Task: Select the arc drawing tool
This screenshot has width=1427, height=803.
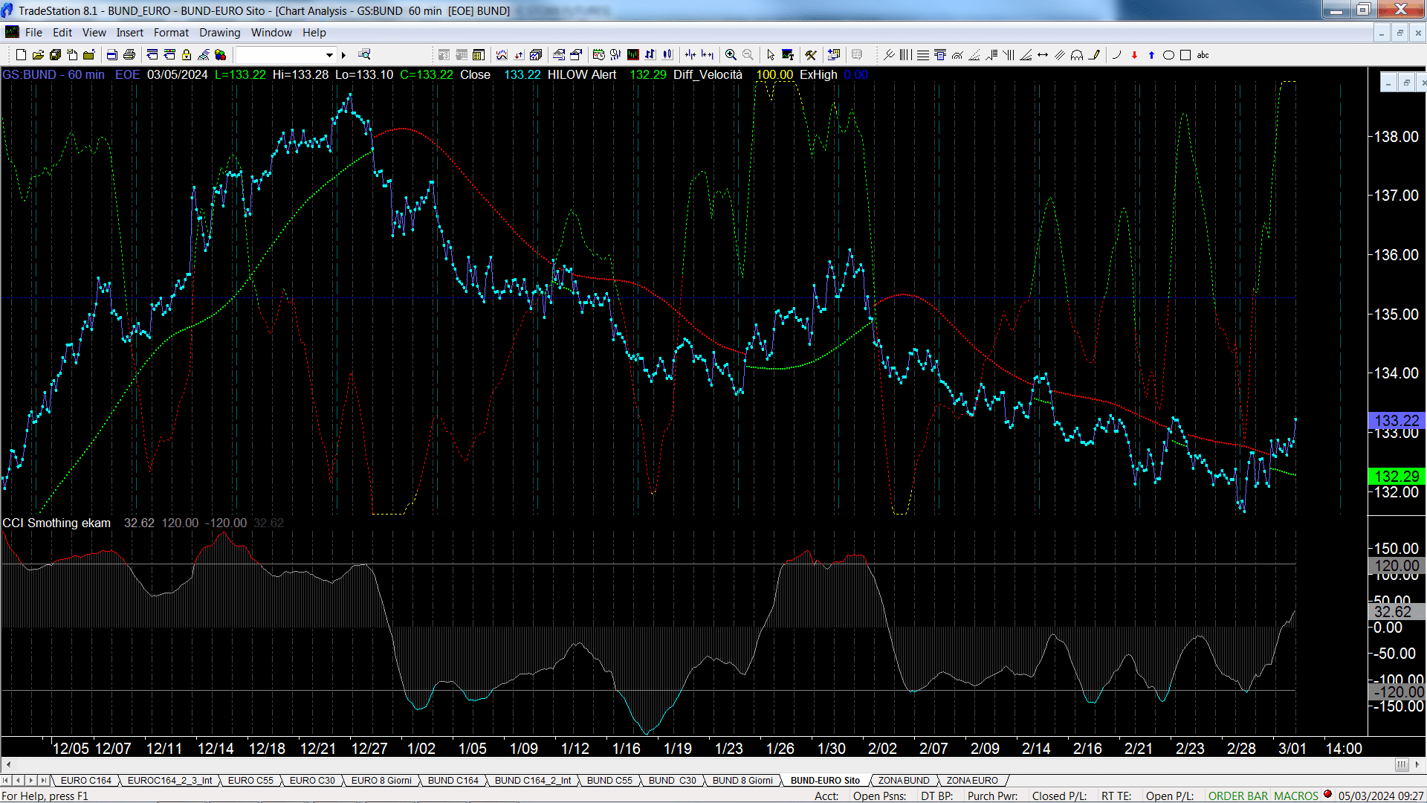Action: coord(1116,54)
